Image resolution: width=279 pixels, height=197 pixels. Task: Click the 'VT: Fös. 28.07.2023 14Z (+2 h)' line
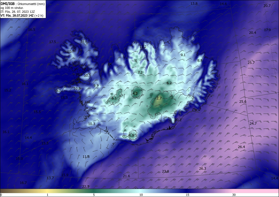click(22, 15)
